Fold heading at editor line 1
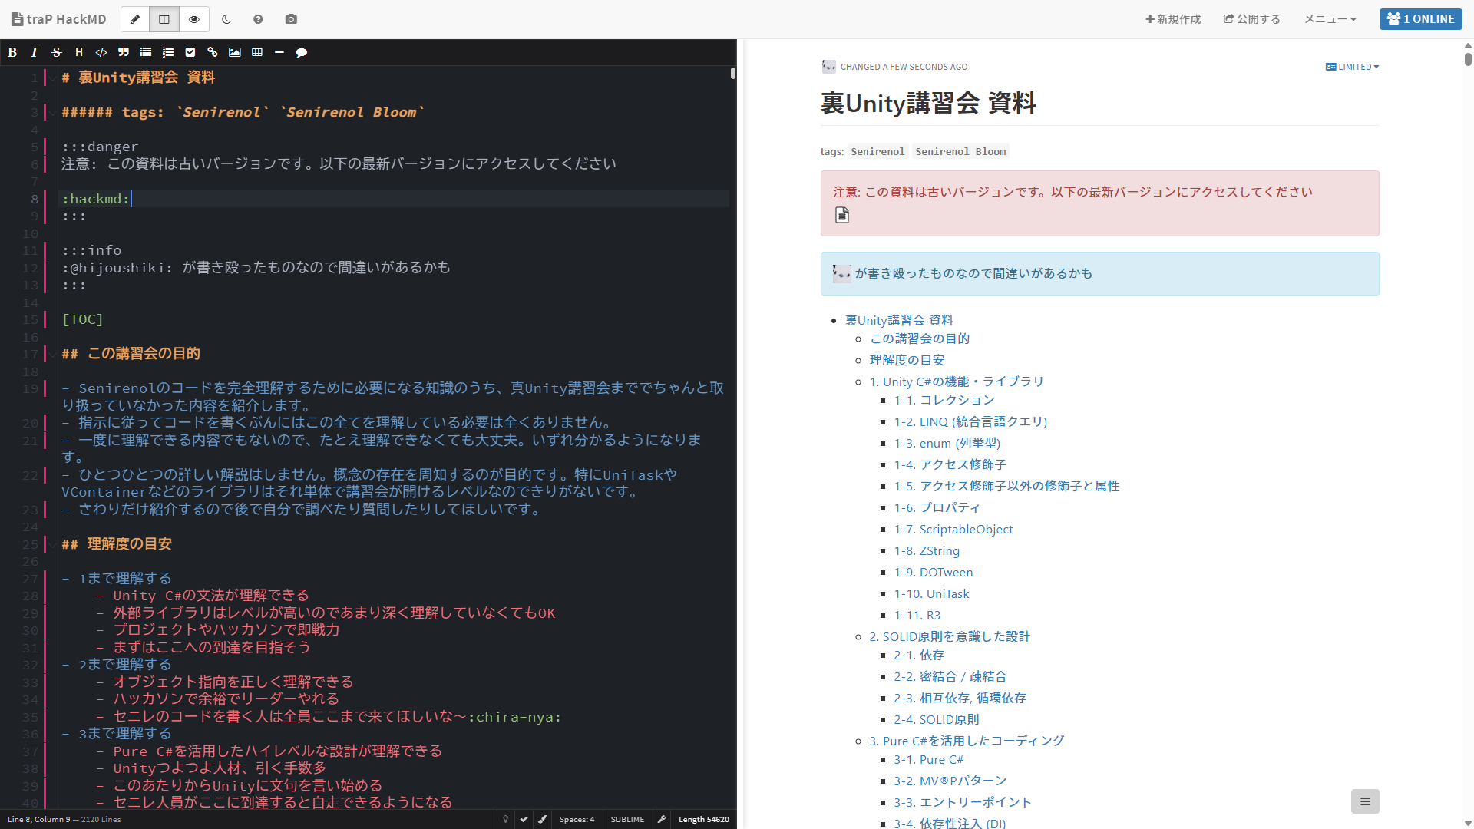 tap(51, 78)
